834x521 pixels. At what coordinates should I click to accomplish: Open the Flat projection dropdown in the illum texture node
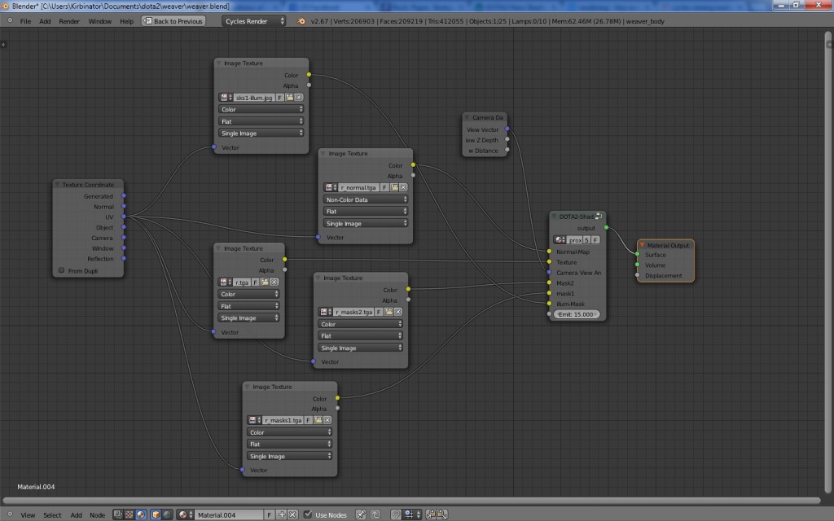coord(261,120)
